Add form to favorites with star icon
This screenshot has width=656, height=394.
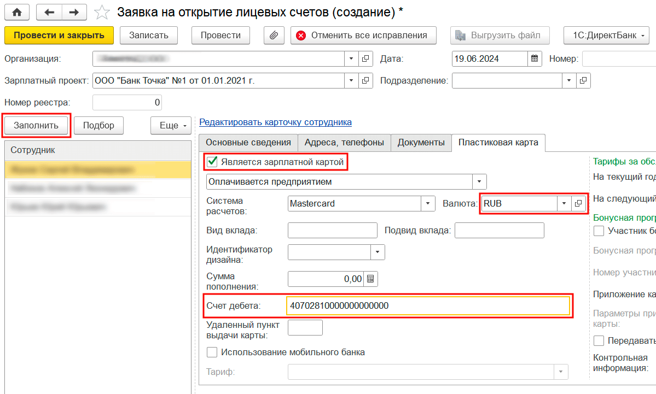click(x=102, y=12)
